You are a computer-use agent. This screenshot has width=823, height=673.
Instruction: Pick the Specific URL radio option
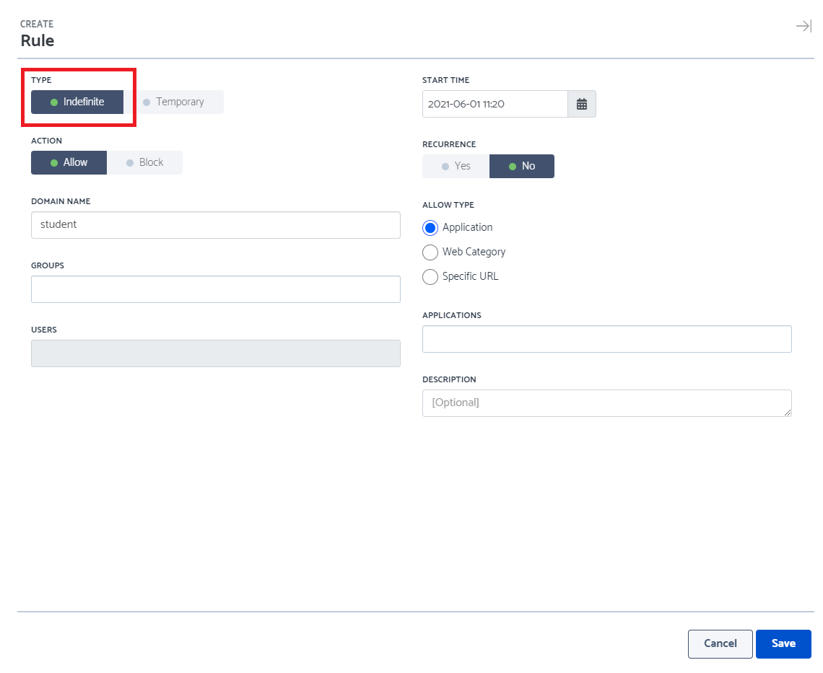[x=430, y=276]
